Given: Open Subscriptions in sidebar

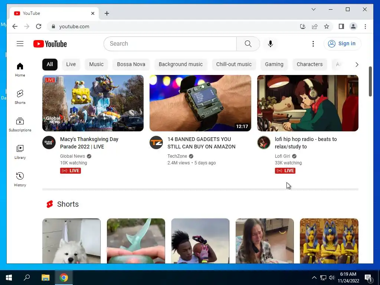Looking at the screenshot, I should (20, 125).
